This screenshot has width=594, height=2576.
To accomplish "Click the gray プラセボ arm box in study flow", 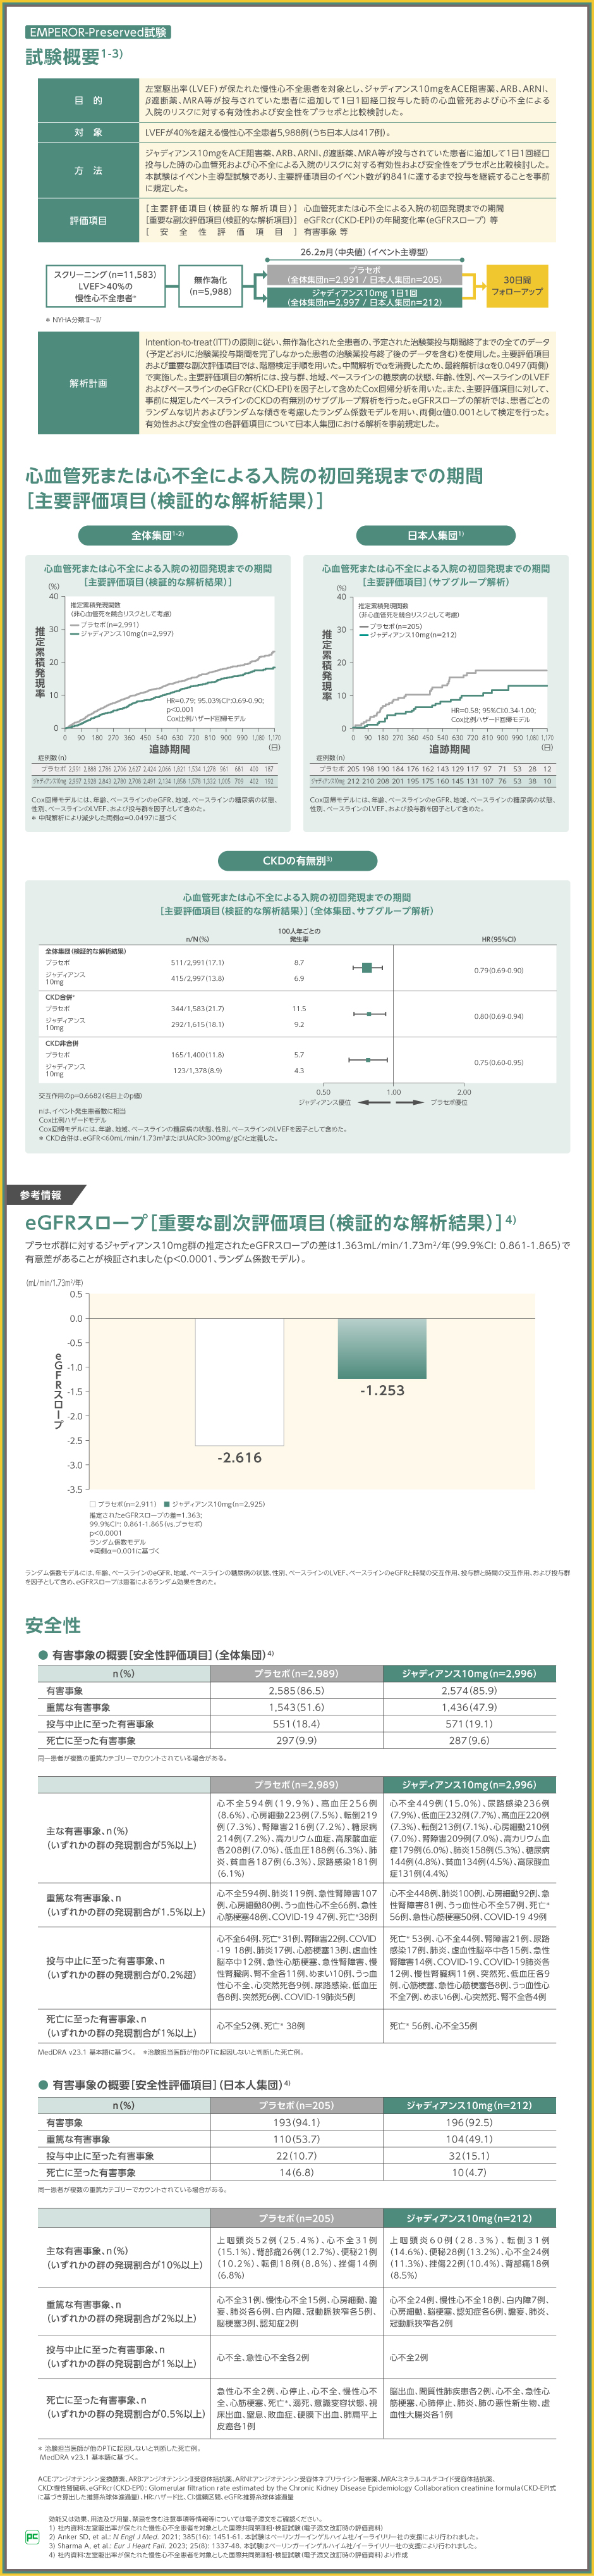I will click(x=365, y=274).
